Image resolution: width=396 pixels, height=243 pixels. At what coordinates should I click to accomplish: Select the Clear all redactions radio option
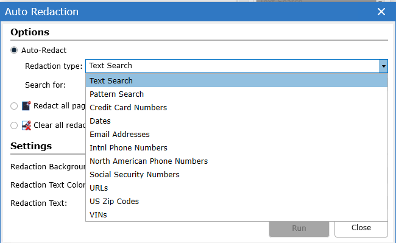coord(14,125)
